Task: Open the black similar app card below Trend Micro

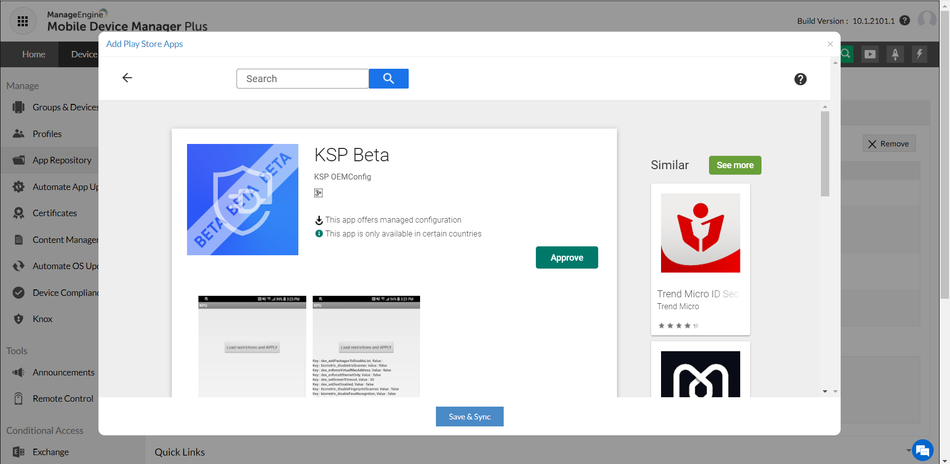Action: (701, 370)
